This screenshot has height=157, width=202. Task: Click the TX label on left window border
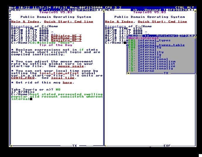(x=74, y=146)
